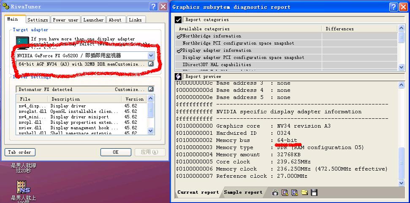This screenshot has width=410, height=203.
Task: Click the magnifier icon beside the folder icon
Action: click(x=295, y=192)
